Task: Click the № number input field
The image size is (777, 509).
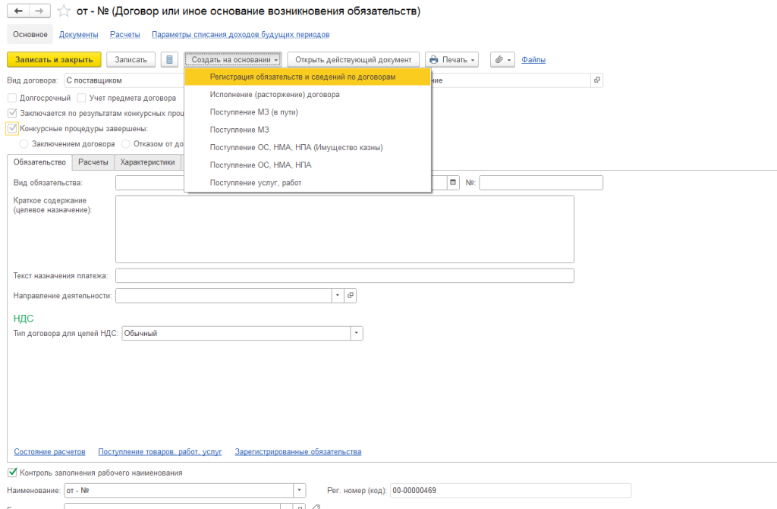Action: pos(541,182)
